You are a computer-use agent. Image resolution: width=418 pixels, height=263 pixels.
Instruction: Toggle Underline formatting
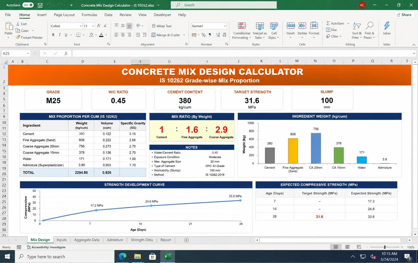66,35
